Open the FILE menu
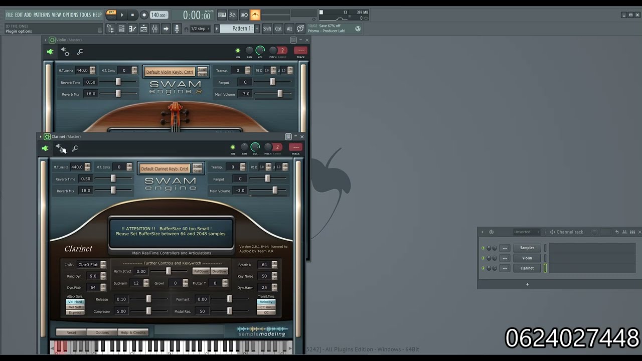The height and width of the screenshot is (361, 642). tap(10, 15)
